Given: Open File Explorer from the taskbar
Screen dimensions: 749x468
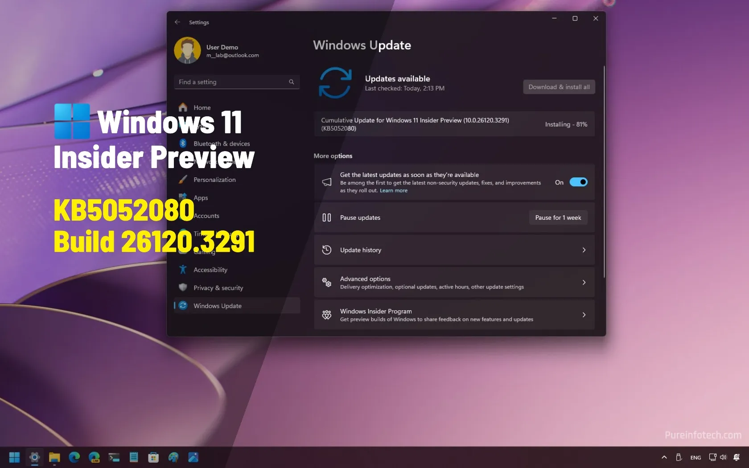Looking at the screenshot, I should pos(54,457).
